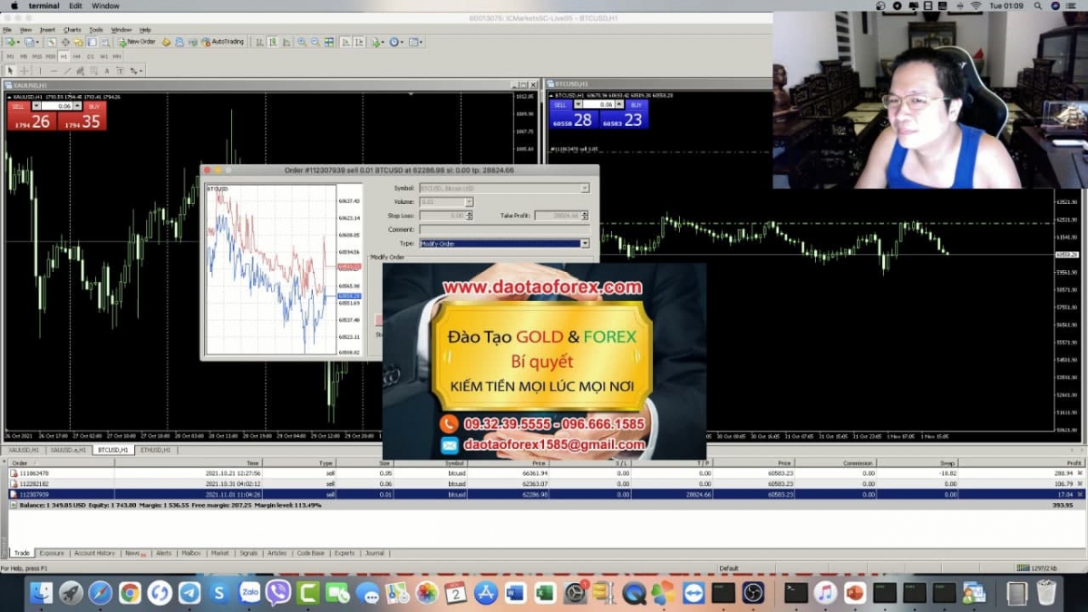Open Telegram from the Dock
Screen dimensions: 1088x612
pos(189,593)
